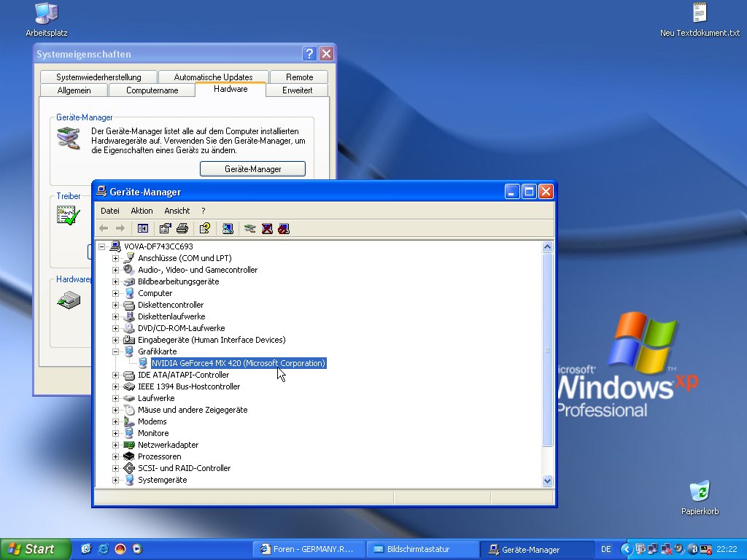Expand the Computer node
The width and height of the screenshot is (747, 560).
pos(115,293)
